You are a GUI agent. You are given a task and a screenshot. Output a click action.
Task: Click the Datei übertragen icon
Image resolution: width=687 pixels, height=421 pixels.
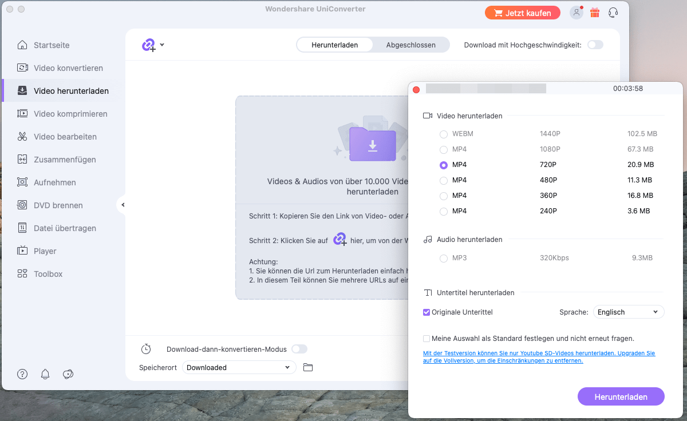(x=22, y=228)
